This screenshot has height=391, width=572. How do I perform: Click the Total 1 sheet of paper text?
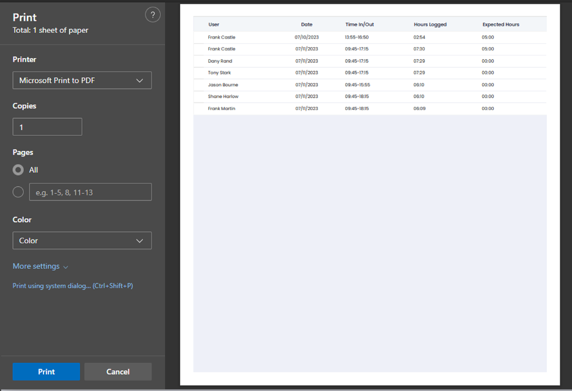click(51, 31)
